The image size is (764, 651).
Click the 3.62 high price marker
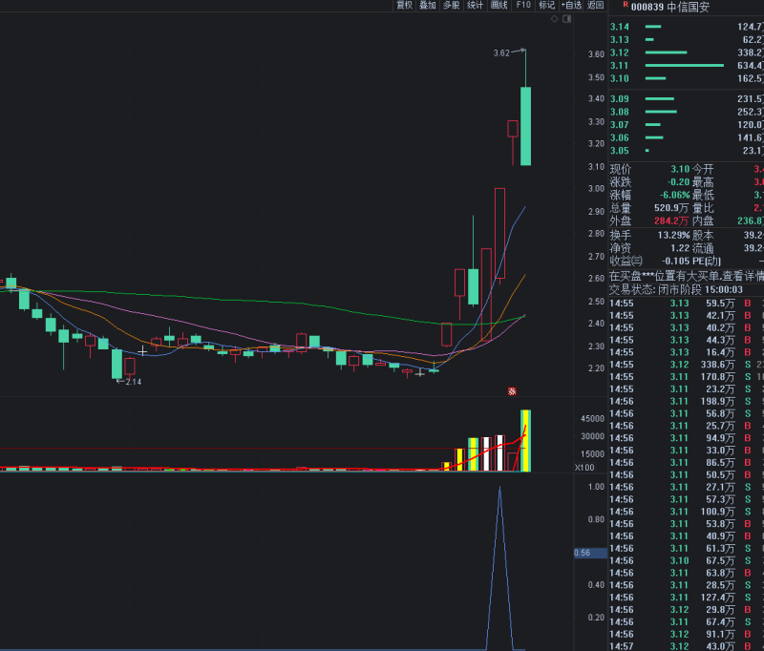click(501, 53)
